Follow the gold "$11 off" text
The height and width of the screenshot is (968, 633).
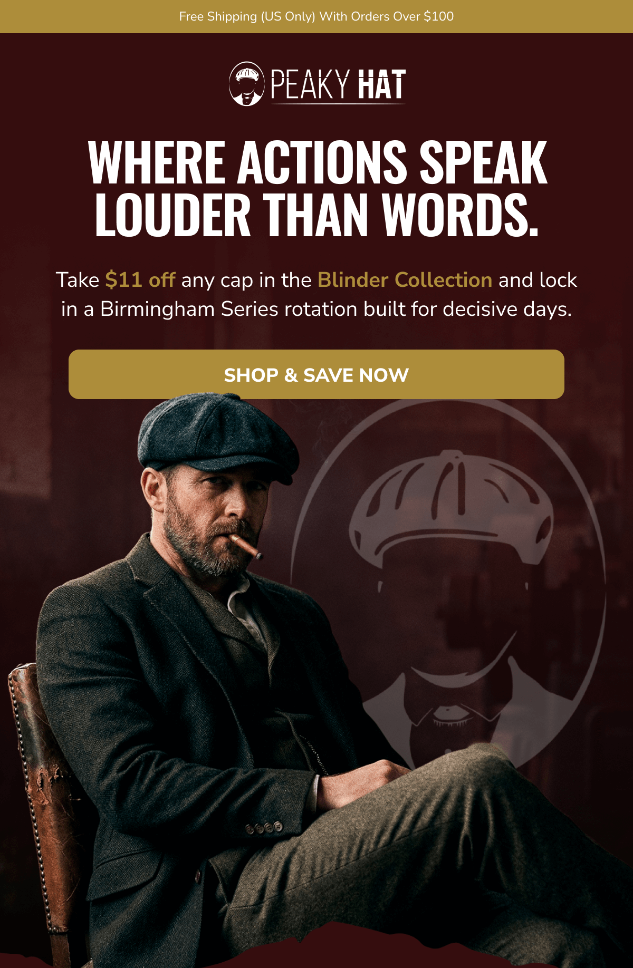[x=140, y=280]
